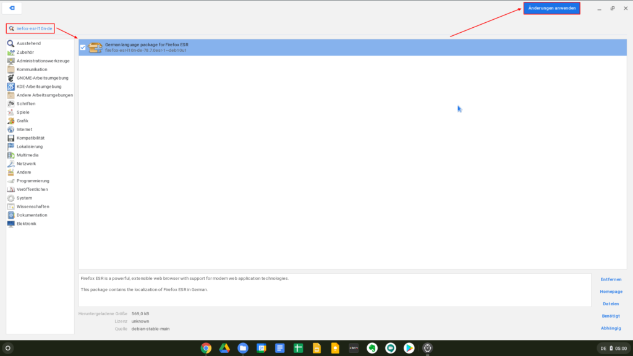Viewport: 633px width, 356px height.
Task: Select the Multimedia category
Action: pyautogui.click(x=27, y=155)
